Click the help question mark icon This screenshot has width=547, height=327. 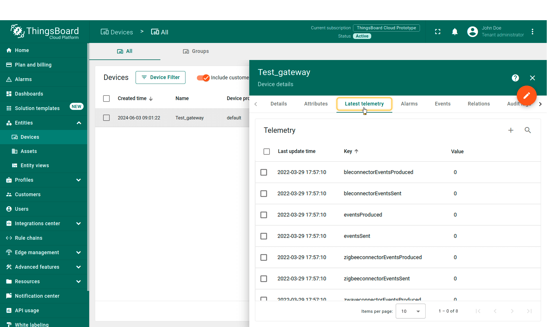click(x=516, y=78)
